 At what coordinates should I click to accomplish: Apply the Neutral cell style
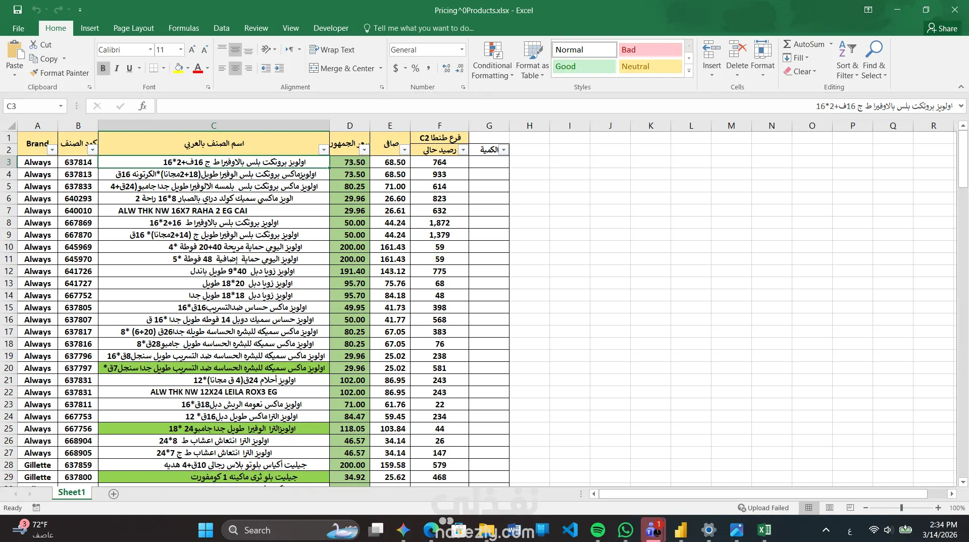click(650, 66)
